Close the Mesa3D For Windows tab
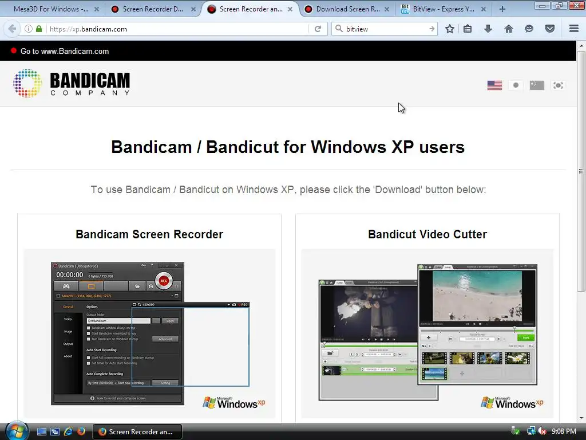 pos(96,9)
